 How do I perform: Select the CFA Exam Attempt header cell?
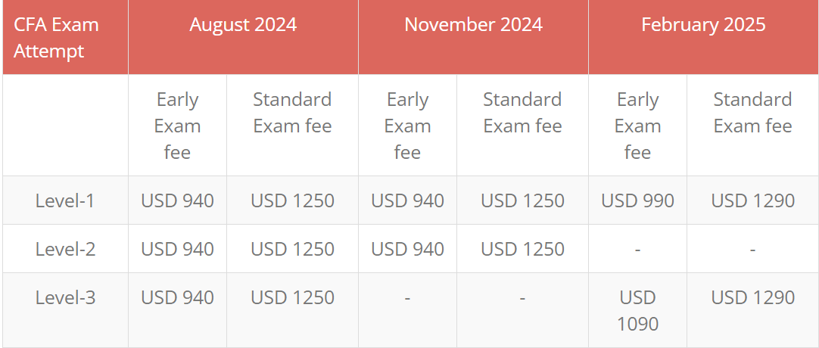[x=65, y=37]
